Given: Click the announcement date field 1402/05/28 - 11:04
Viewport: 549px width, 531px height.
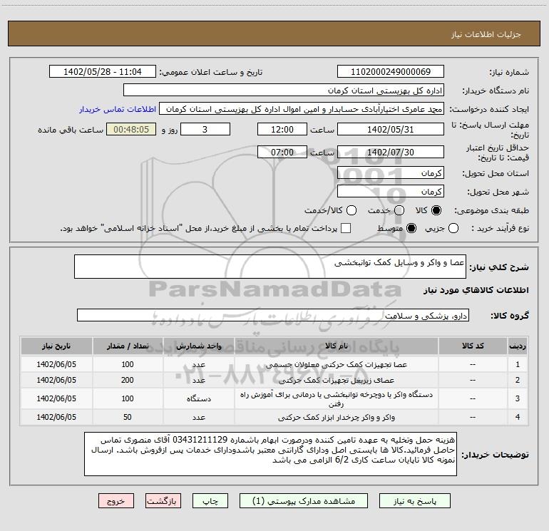Looking at the screenshot, I should [103, 72].
